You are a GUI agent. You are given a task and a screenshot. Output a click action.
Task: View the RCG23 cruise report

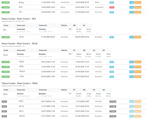pos(132,72)
